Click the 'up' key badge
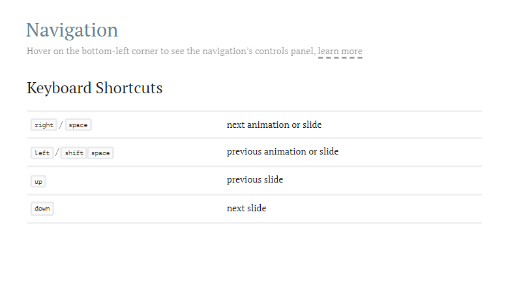Image resolution: width=506 pixels, height=283 pixels. (38, 181)
